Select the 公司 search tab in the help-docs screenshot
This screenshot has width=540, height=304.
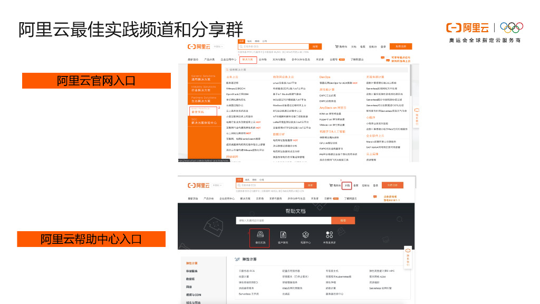click(262, 180)
